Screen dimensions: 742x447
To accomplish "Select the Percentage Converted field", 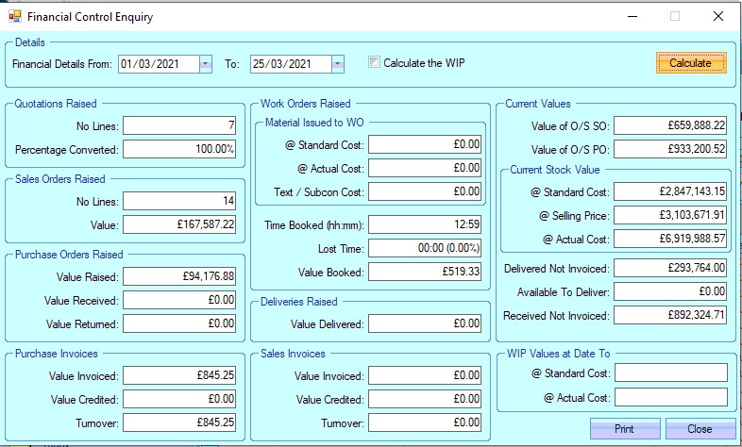I will (x=180, y=150).
